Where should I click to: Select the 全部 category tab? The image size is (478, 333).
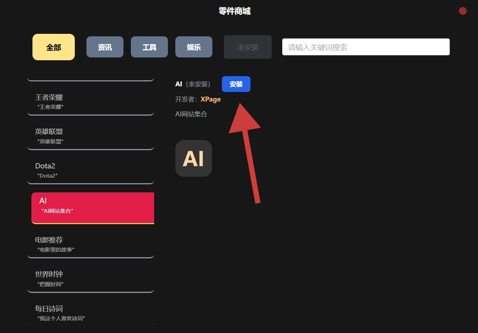54,47
